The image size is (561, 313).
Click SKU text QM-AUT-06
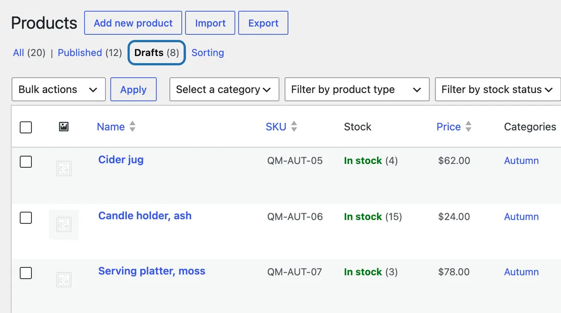tap(295, 217)
